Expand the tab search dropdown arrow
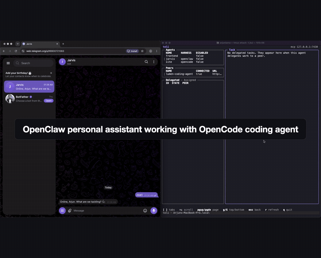 coord(18,44)
